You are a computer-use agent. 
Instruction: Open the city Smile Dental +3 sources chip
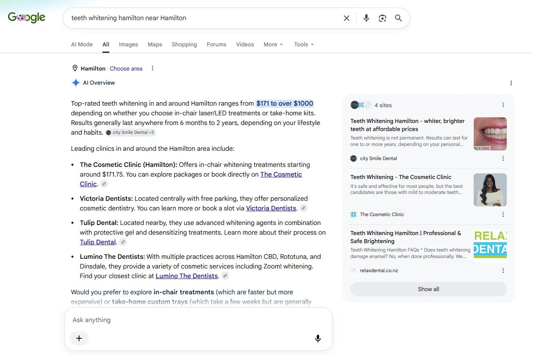(x=131, y=132)
